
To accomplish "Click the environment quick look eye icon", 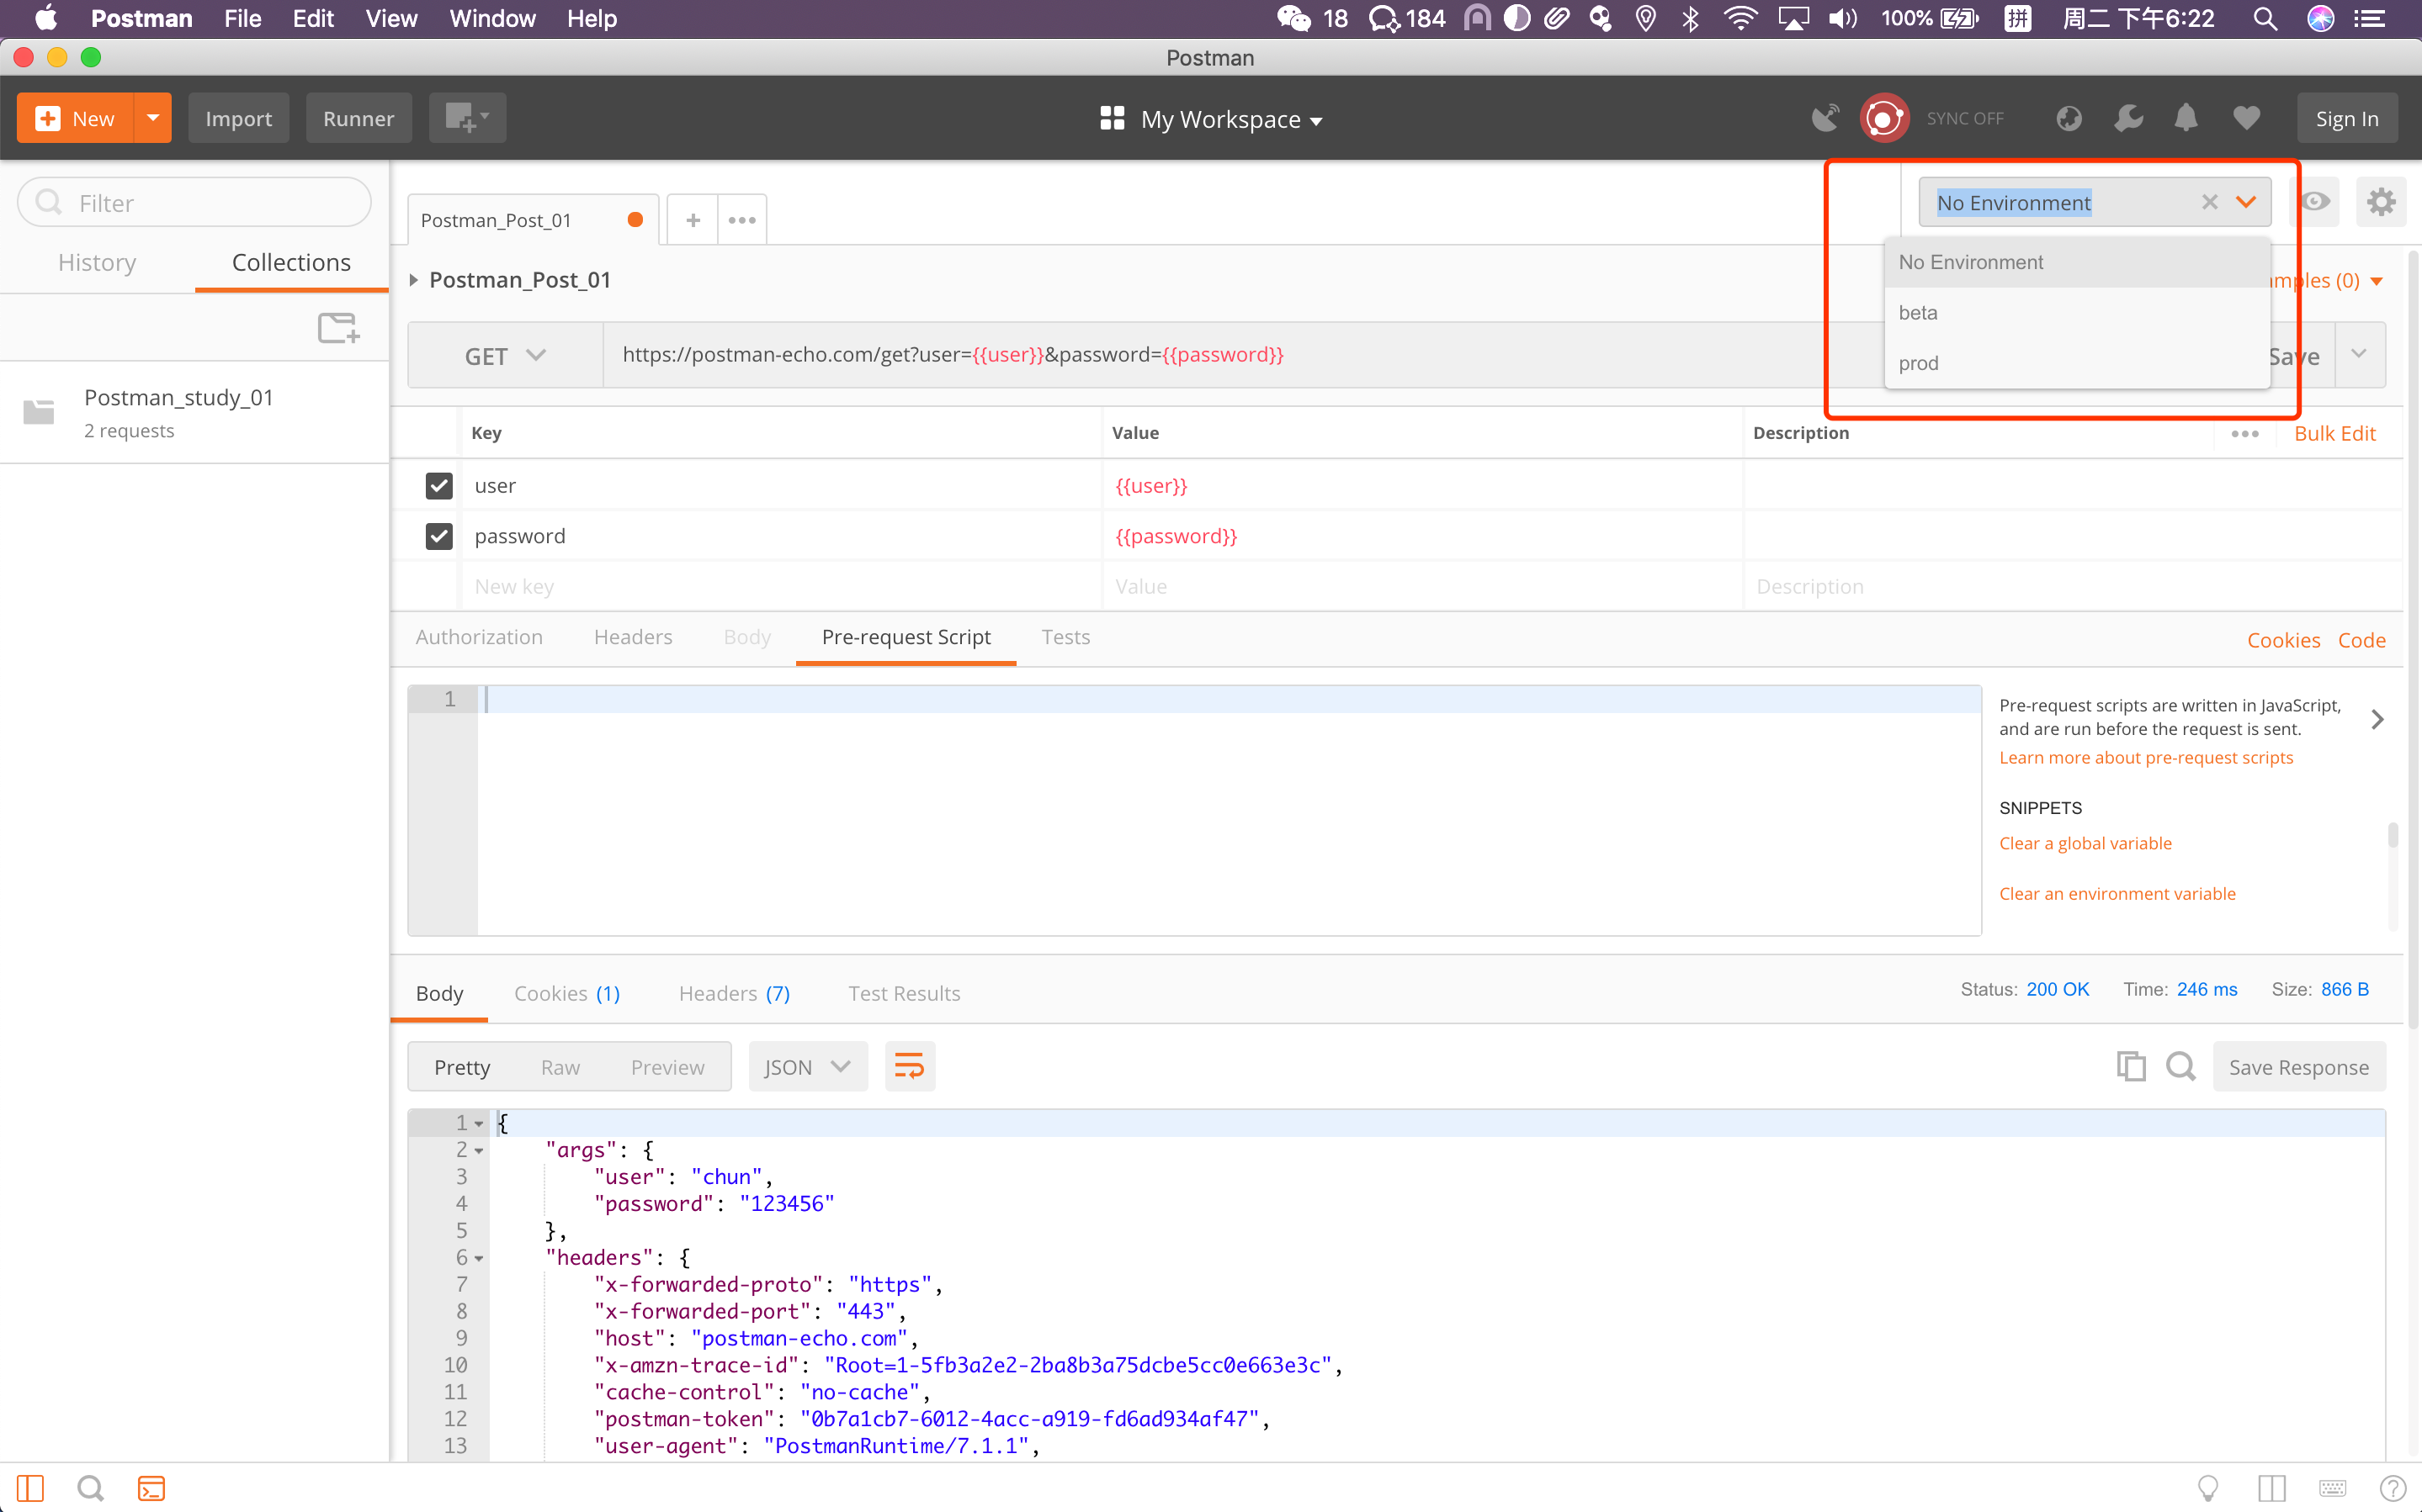I will [x=2315, y=202].
